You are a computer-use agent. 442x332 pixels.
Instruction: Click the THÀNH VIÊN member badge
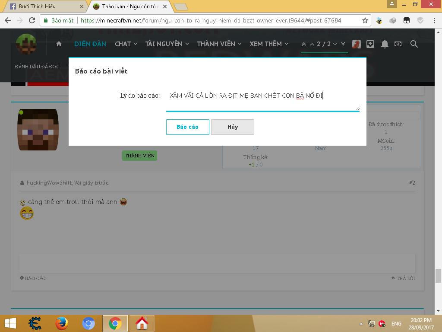tap(139, 156)
